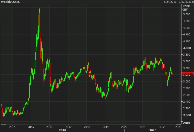Image resolution: width=194 pixels, height=132 pixels.
Task: Click the 2021 year label on time axis
Action: tap(143, 127)
